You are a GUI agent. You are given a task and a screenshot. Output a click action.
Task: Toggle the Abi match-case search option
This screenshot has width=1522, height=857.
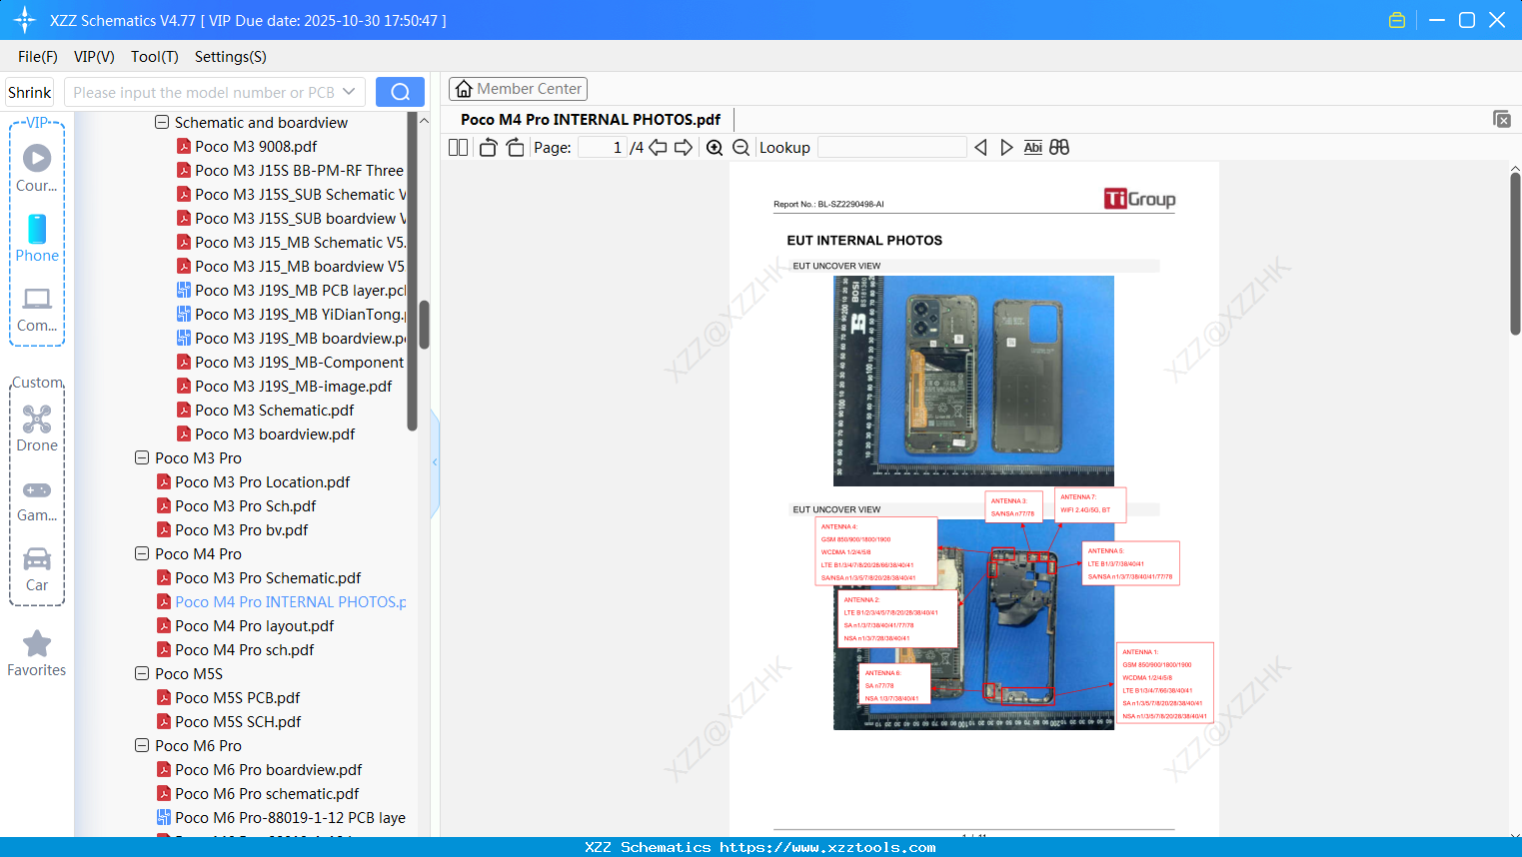(1032, 147)
